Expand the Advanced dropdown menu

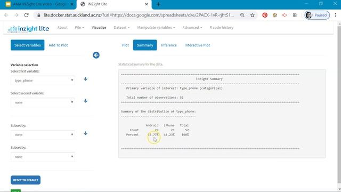[x=192, y=27]
